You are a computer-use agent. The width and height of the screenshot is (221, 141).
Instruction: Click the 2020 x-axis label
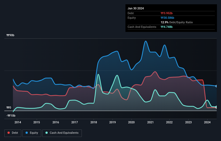point(132,123)
